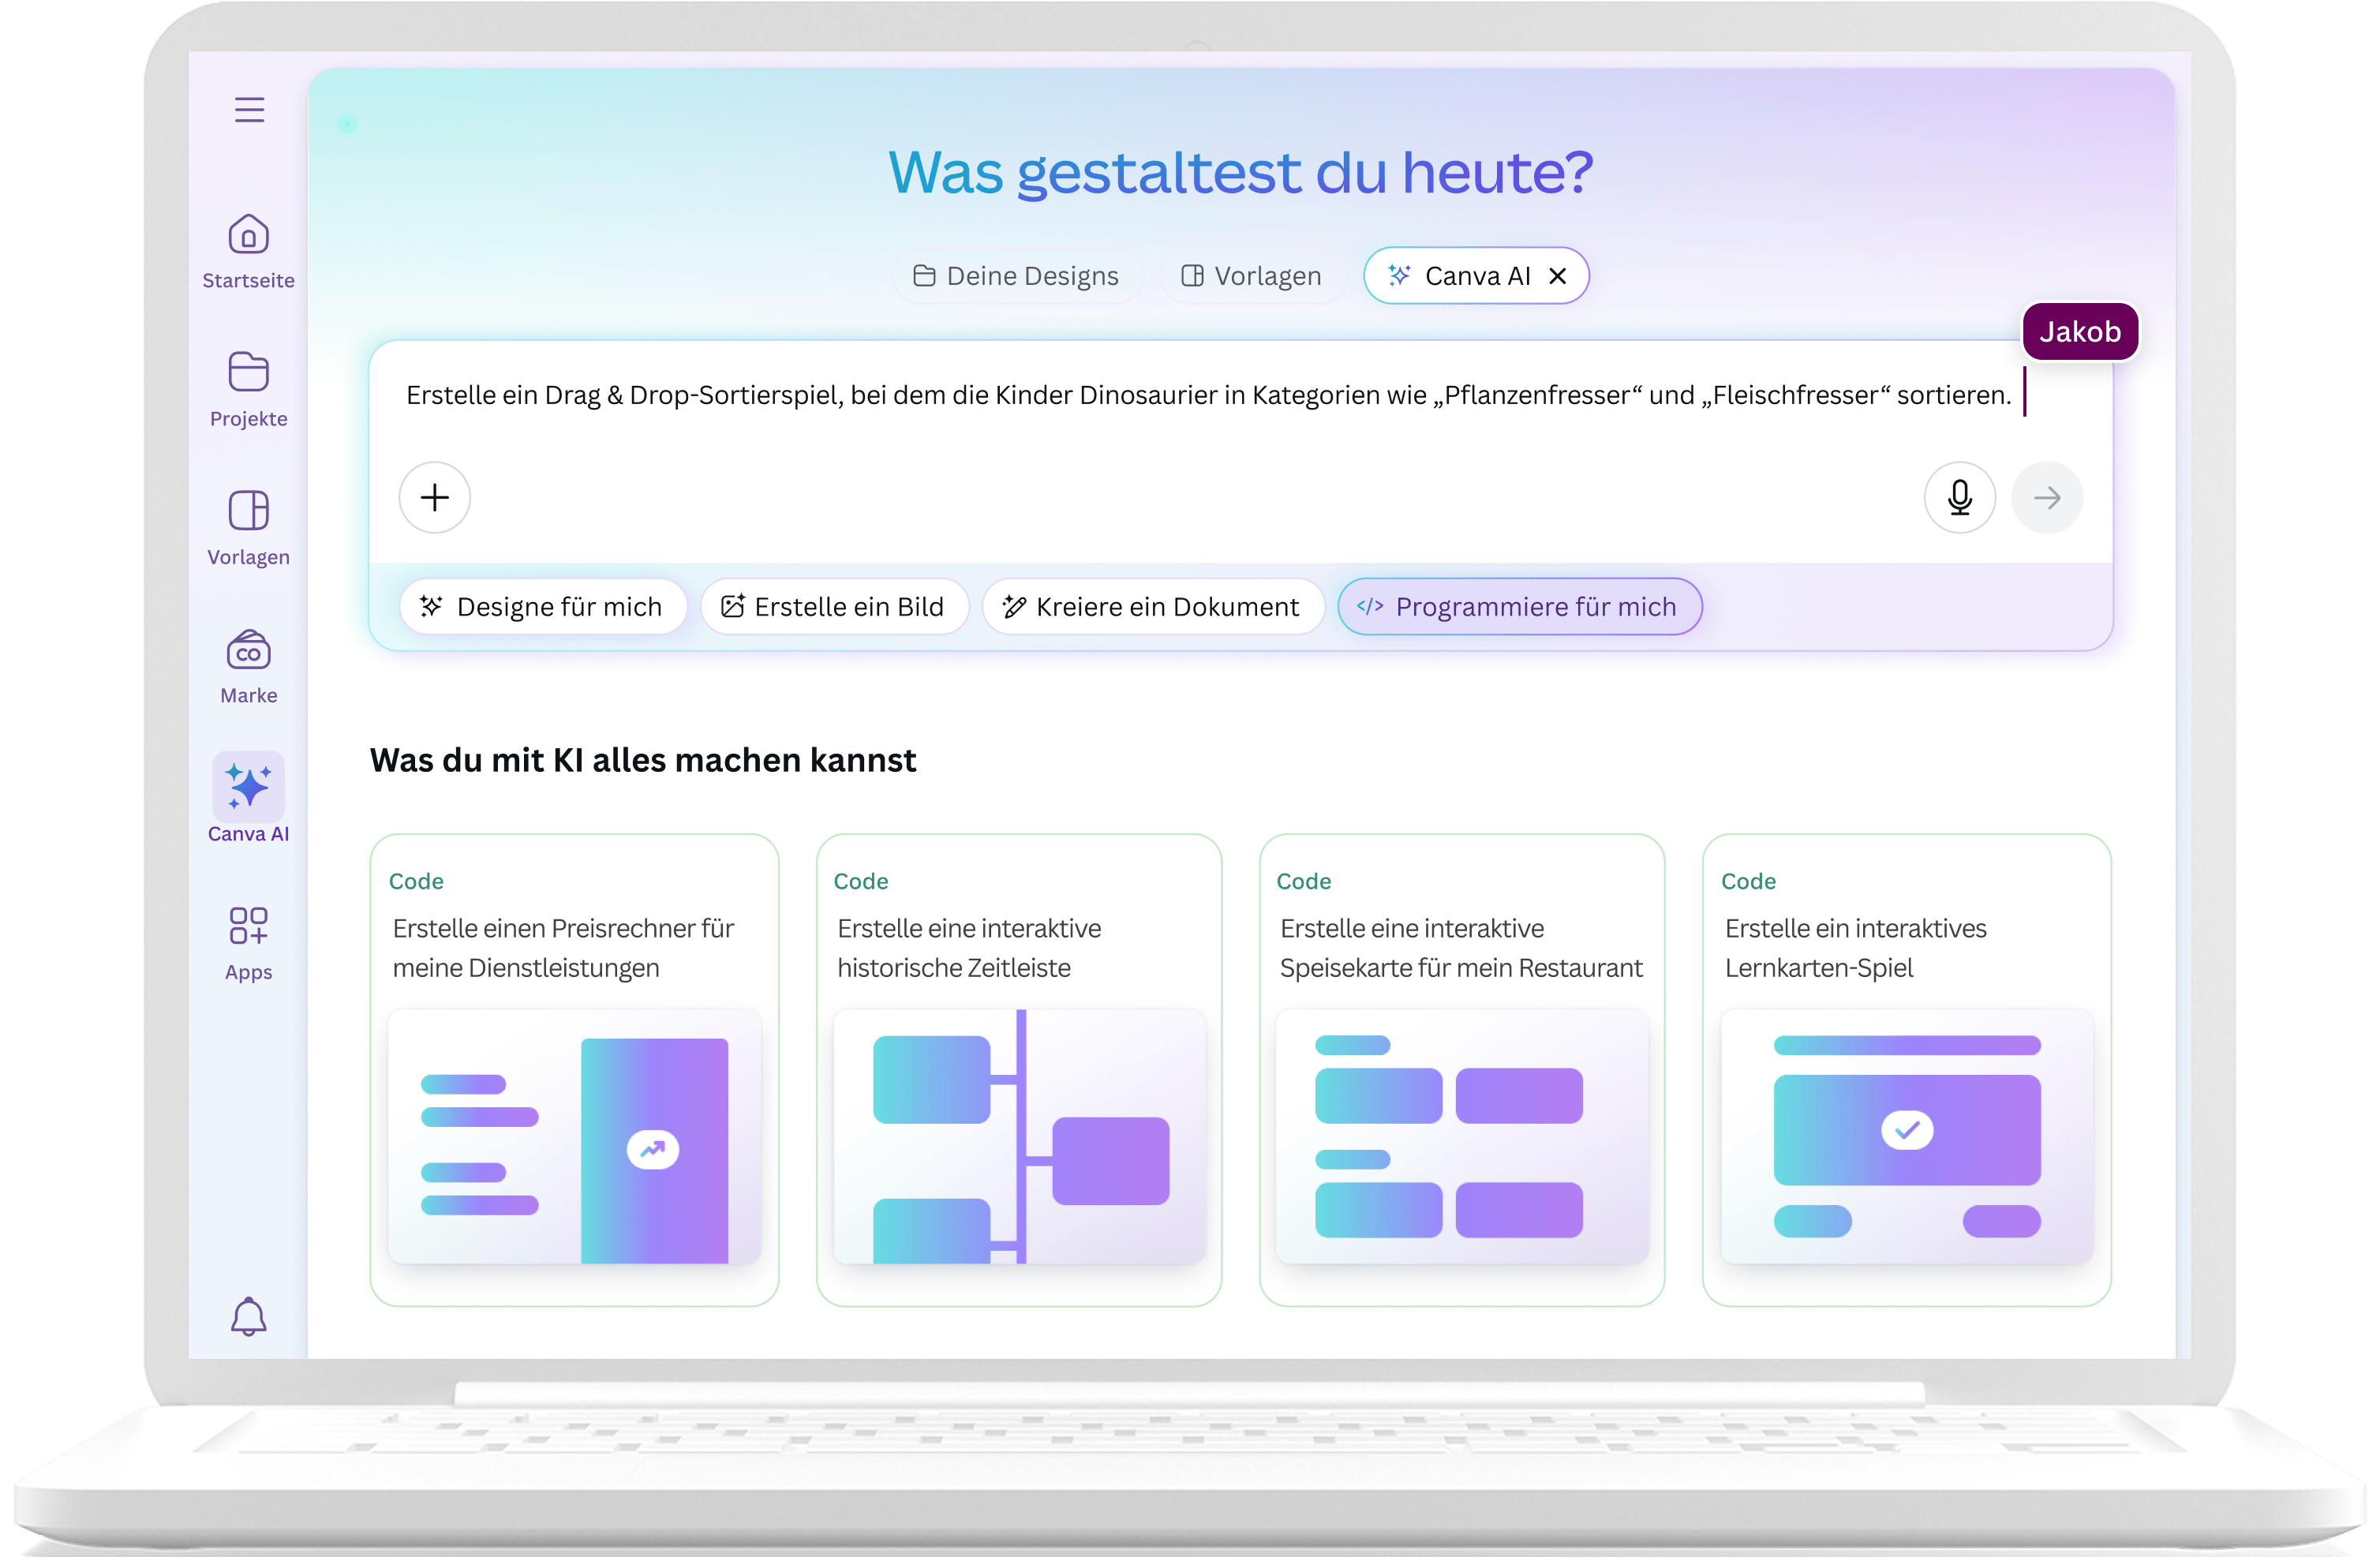2380x1557 pixels.
Task: Choose Erstelle ein Bild
Action: 835,606
